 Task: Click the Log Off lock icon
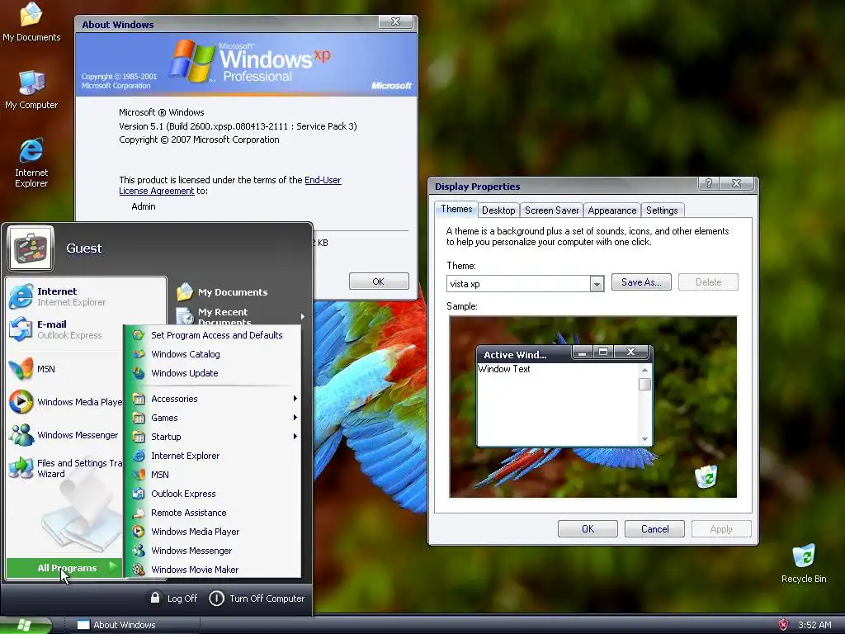point(155,598)
